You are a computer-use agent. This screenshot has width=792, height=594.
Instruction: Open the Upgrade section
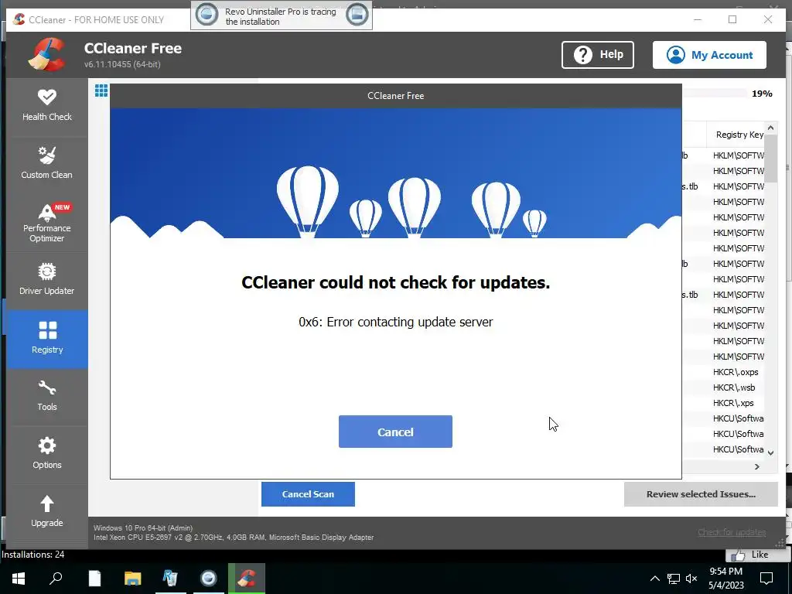coord(47,512)
